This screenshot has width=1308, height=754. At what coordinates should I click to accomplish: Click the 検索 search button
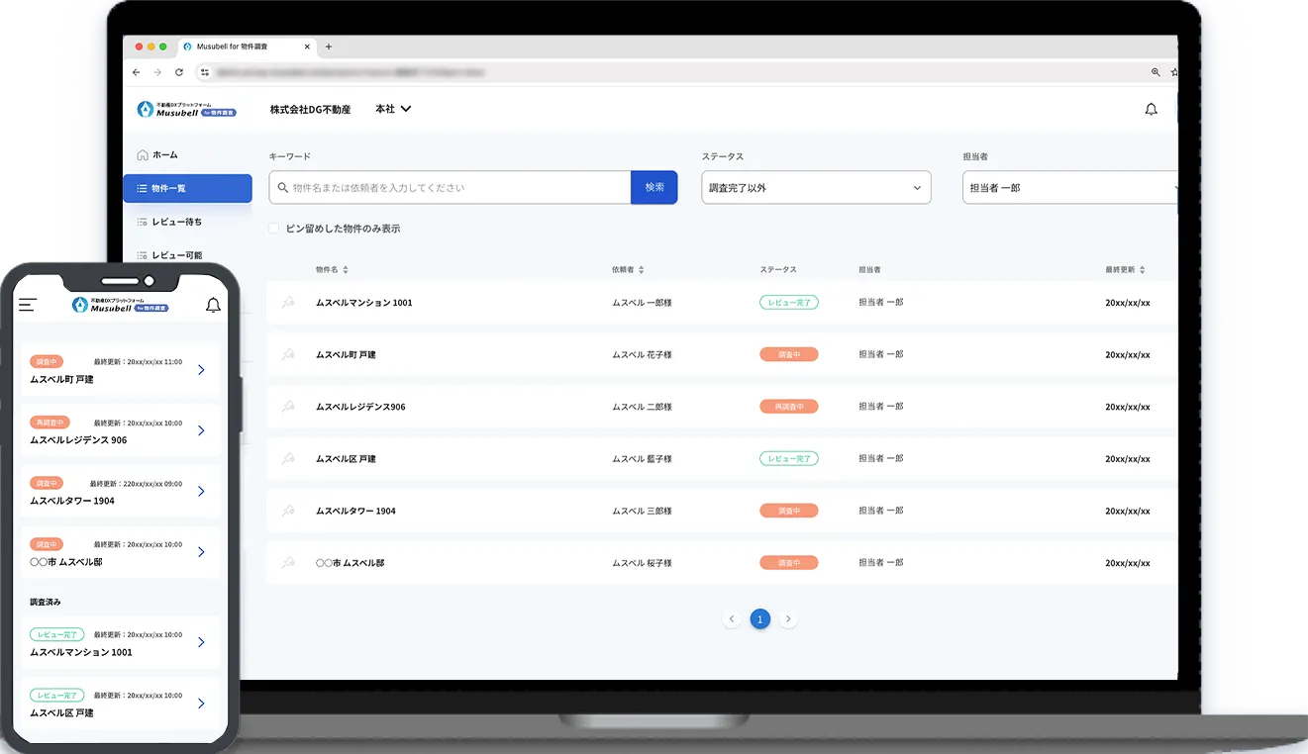(x=654, y=187)
